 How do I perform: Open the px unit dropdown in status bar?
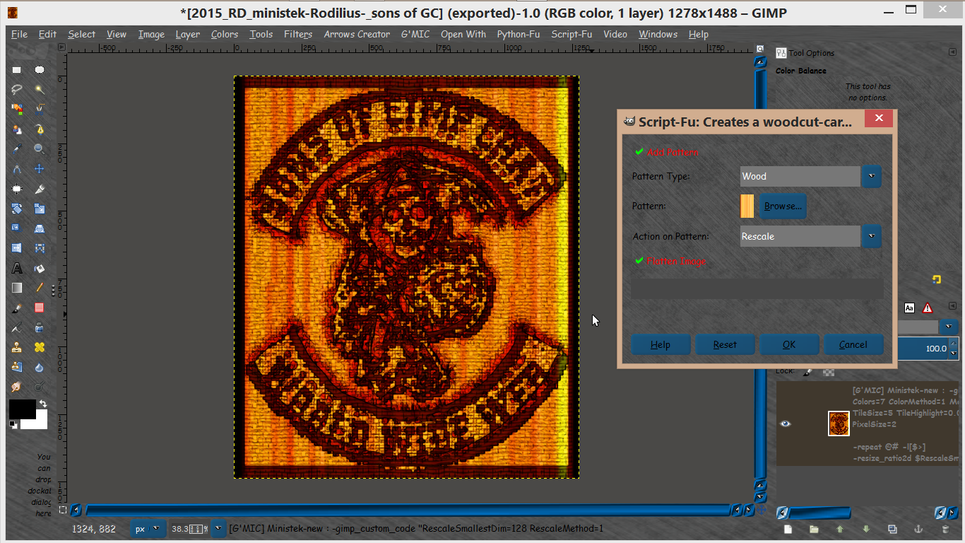pyautogui.click(x=149, y=528)
